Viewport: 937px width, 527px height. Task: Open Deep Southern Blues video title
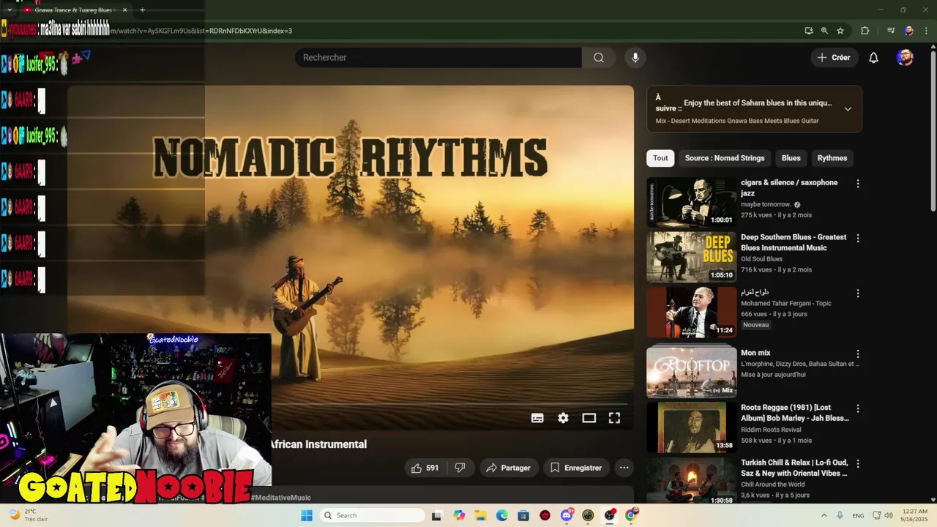click(x=794, y=242)
